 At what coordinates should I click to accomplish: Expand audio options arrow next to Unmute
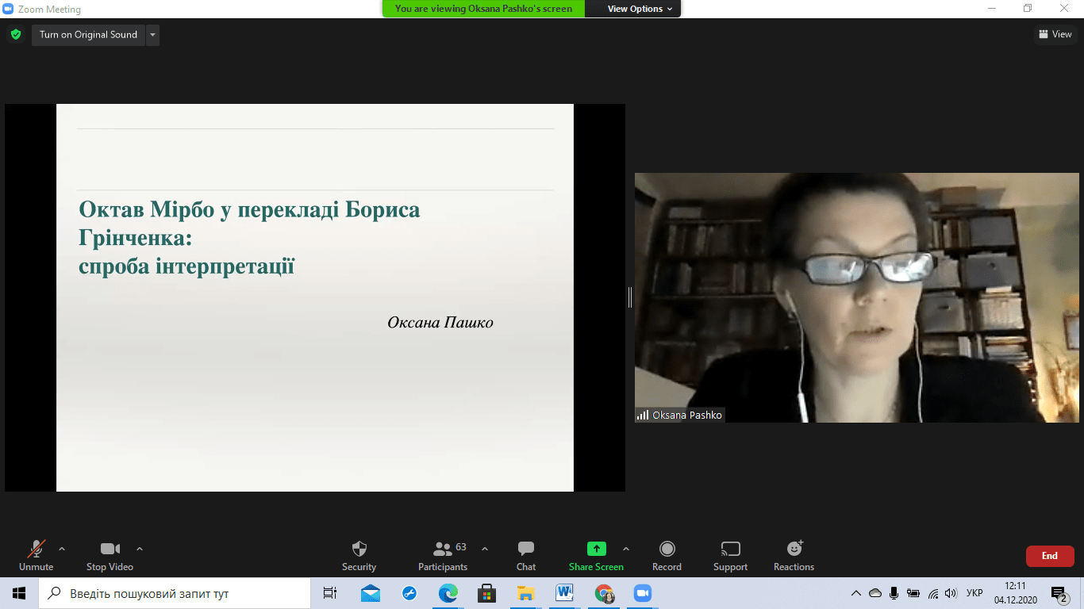pos(62,549)
